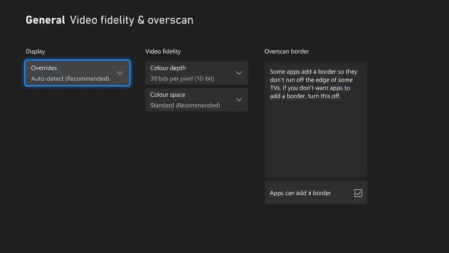Click the Overscan border heading

(287, 51)
